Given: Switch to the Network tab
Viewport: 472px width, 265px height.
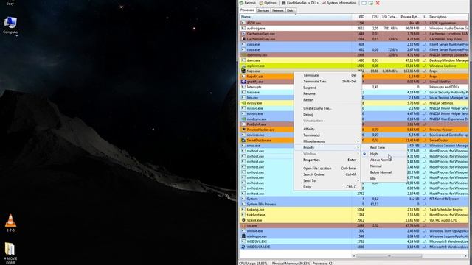Looking at the screenshot, I should (x=277, y=10).
